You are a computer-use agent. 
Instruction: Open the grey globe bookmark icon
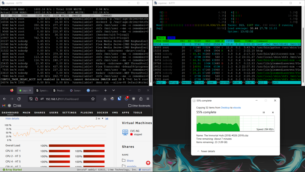click(x=9, y=106)
